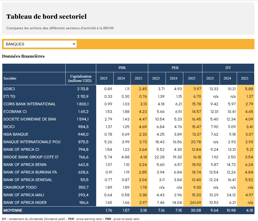This screenshot has width=258, height=221.
Task: Click the PBR 2023 column header
Action: click(104, 78)
